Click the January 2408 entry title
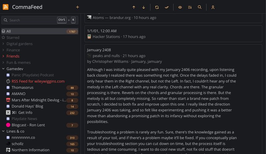The height and width of the screenshot is (154, 266). tap(99, 50)
